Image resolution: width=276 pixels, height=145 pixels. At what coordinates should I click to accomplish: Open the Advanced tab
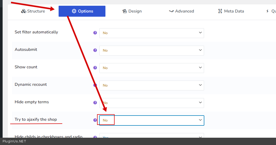(x=181, y=11)
